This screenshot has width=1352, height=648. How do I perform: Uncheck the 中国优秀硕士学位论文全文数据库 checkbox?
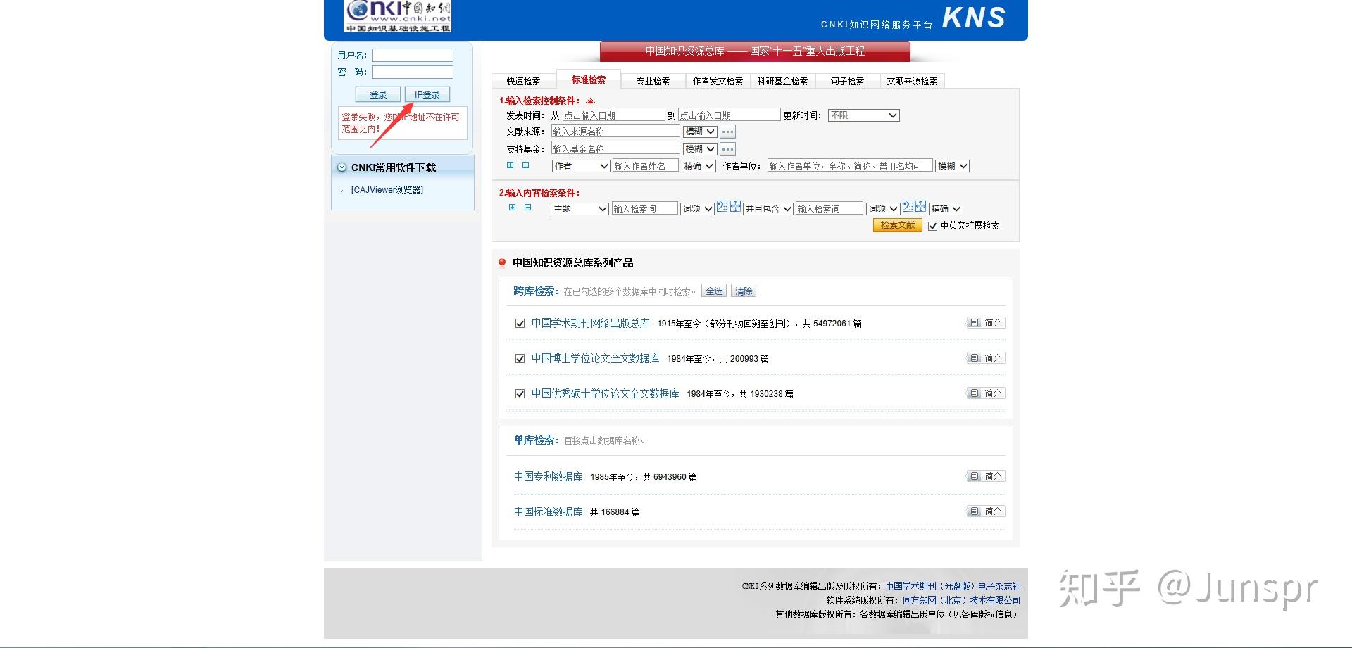[520, 394]
